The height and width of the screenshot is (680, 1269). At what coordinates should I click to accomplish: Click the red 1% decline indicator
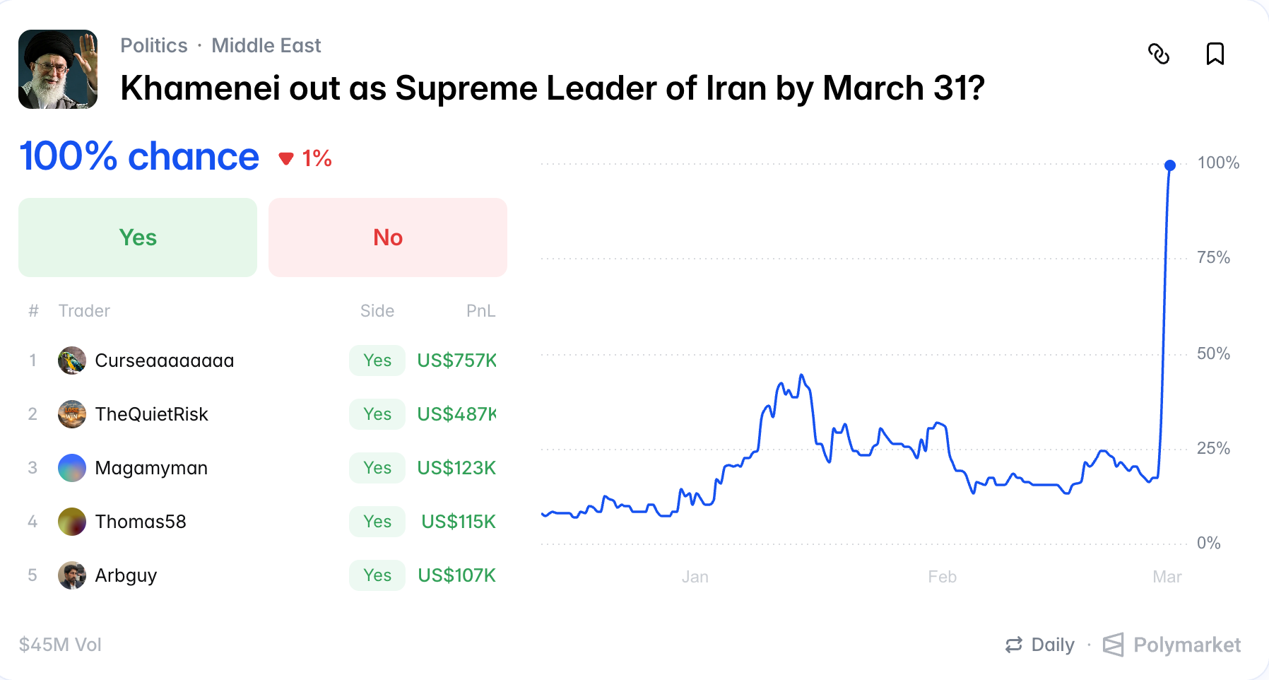click(x=307, y=158)
